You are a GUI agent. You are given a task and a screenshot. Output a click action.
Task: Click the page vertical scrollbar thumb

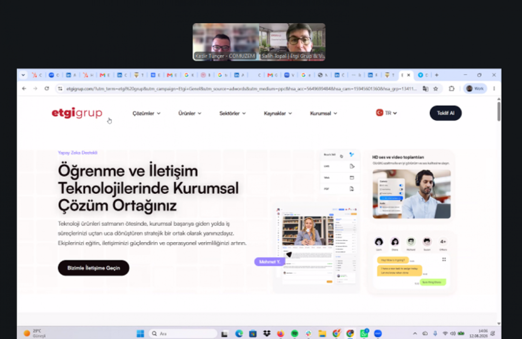point(498,111)
